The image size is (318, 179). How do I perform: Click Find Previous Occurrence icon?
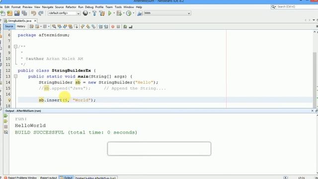coord(60,26)
